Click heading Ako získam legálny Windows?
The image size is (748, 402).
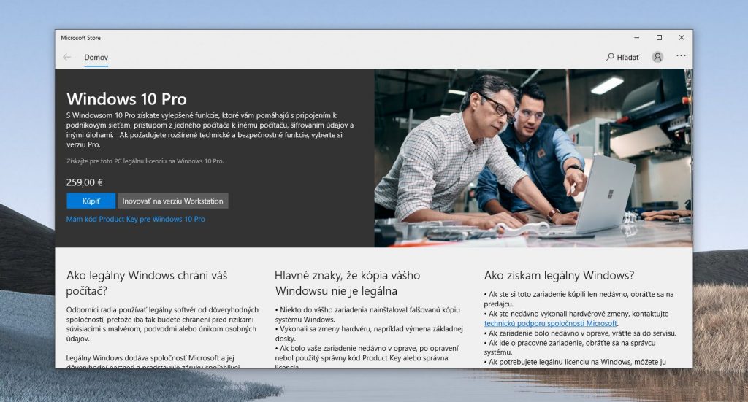tap(559, 275)
